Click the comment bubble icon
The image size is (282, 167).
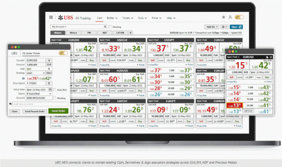coord(10,104)
